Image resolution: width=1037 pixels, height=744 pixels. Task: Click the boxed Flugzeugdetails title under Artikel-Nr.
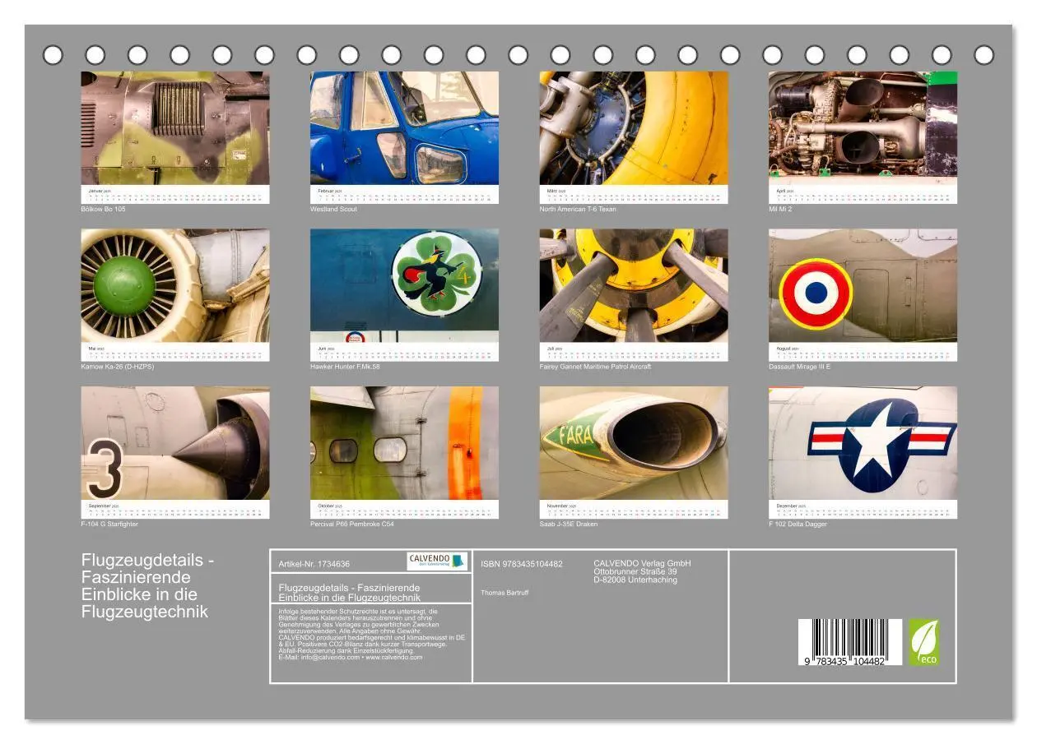click(350, 593)
